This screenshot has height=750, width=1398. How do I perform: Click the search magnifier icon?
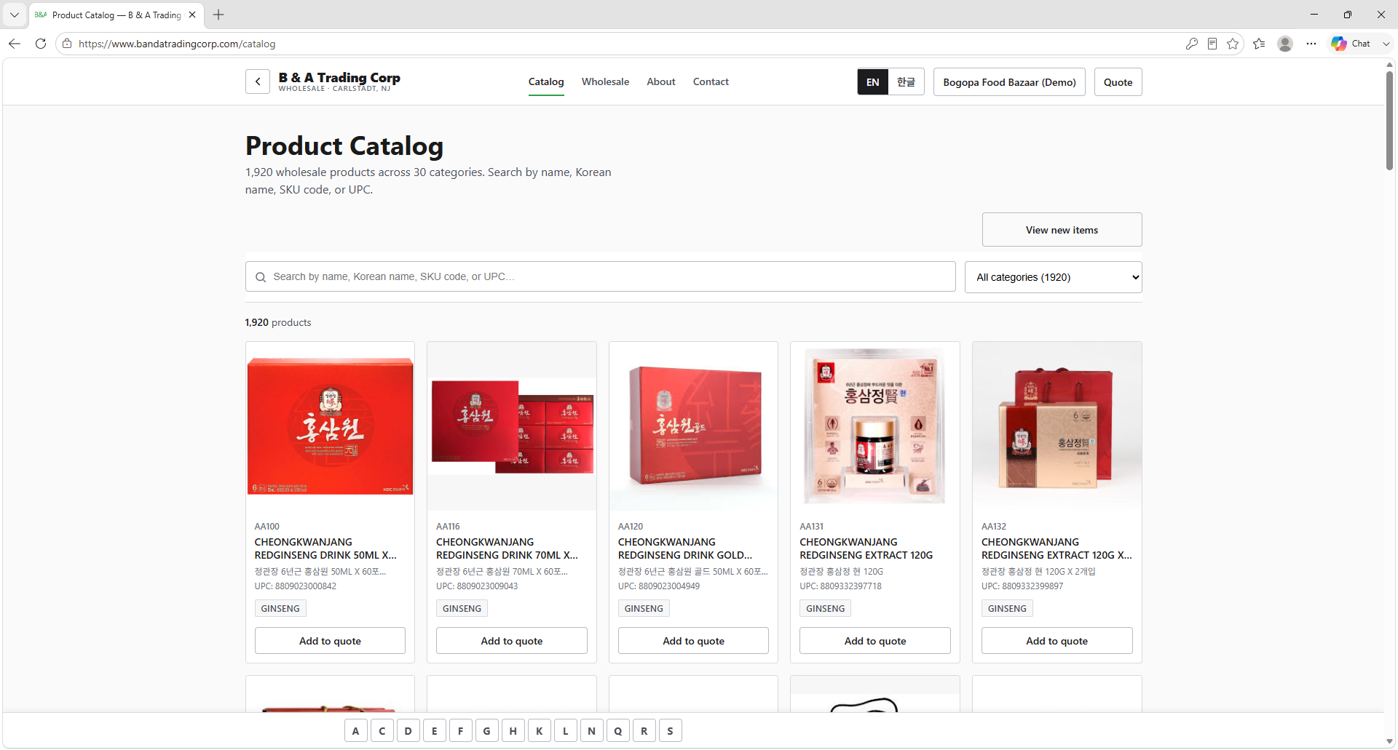pos(261,277)
